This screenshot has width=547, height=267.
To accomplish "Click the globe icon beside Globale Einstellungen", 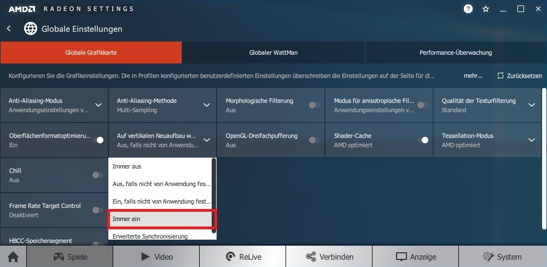I will pos(30,28).
